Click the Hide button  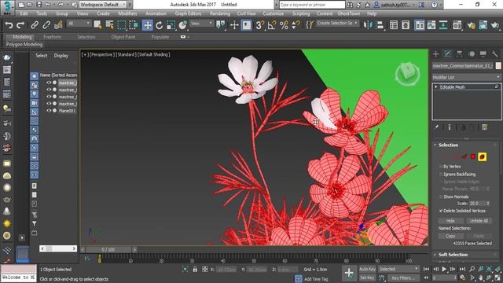tap(450, 221)
